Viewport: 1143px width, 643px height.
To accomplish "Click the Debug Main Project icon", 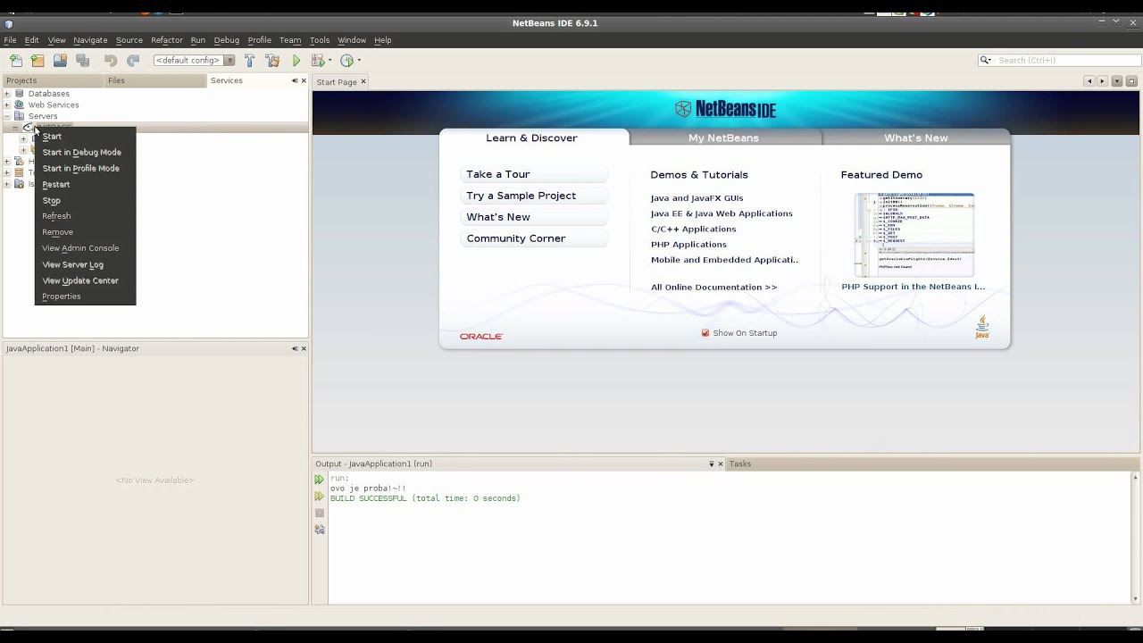I will tap(317, 61).
